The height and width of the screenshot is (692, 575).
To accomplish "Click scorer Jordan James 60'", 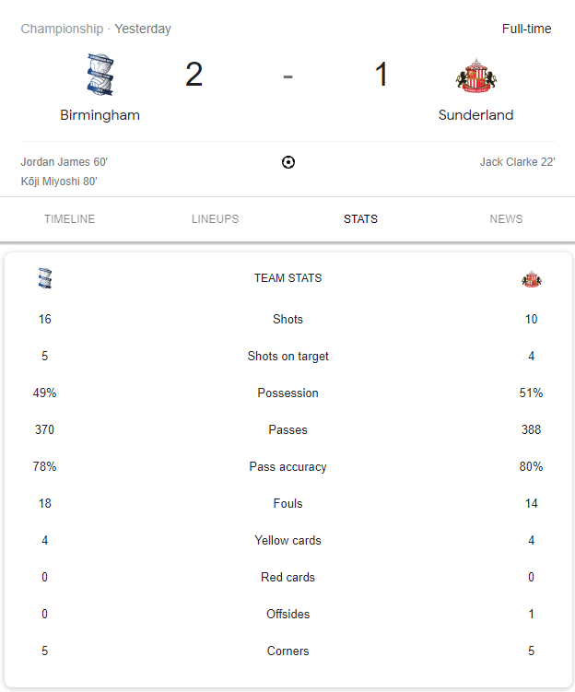I will click(x=65, y=162).
